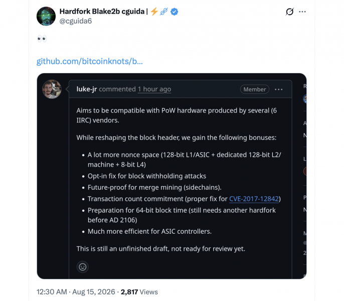Open the luke-jr username
Screen dimensions: 344x301
click(x=87, y=89)
